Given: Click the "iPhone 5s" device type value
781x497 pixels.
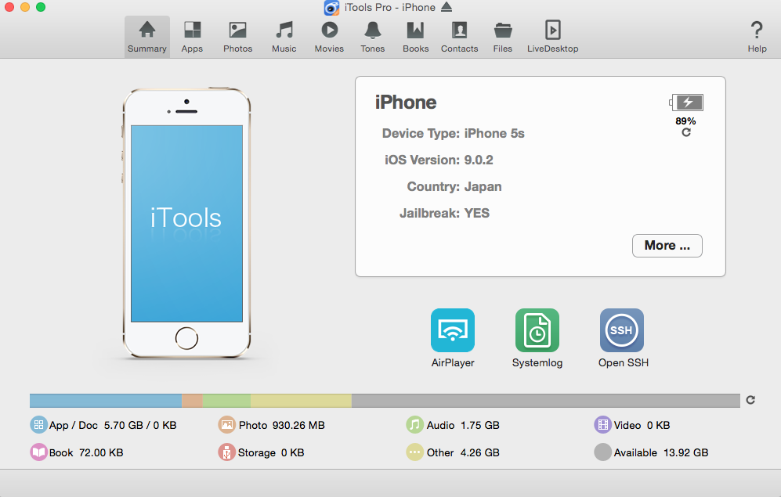Looking at the screenshot, I should pos(494,133).
